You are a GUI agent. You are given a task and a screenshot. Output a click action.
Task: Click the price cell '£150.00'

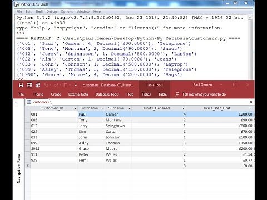pos(220,143)
